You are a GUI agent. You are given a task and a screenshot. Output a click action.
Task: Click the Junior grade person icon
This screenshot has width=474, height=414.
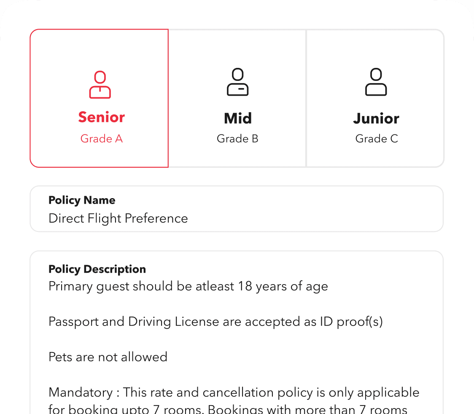(376, 82)
